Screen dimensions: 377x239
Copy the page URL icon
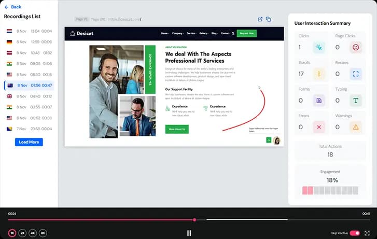(268, 19)
